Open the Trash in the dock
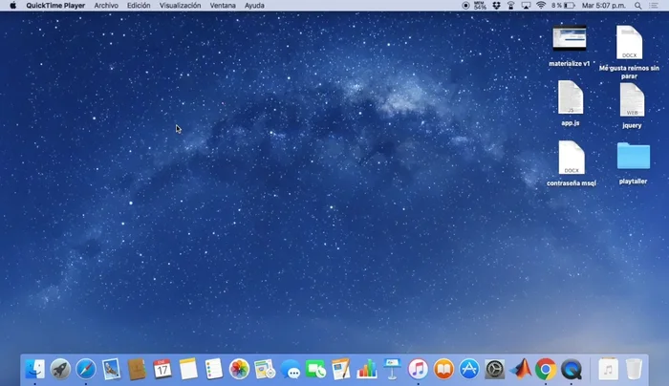The image size is (669, 386). coord(634,369)
